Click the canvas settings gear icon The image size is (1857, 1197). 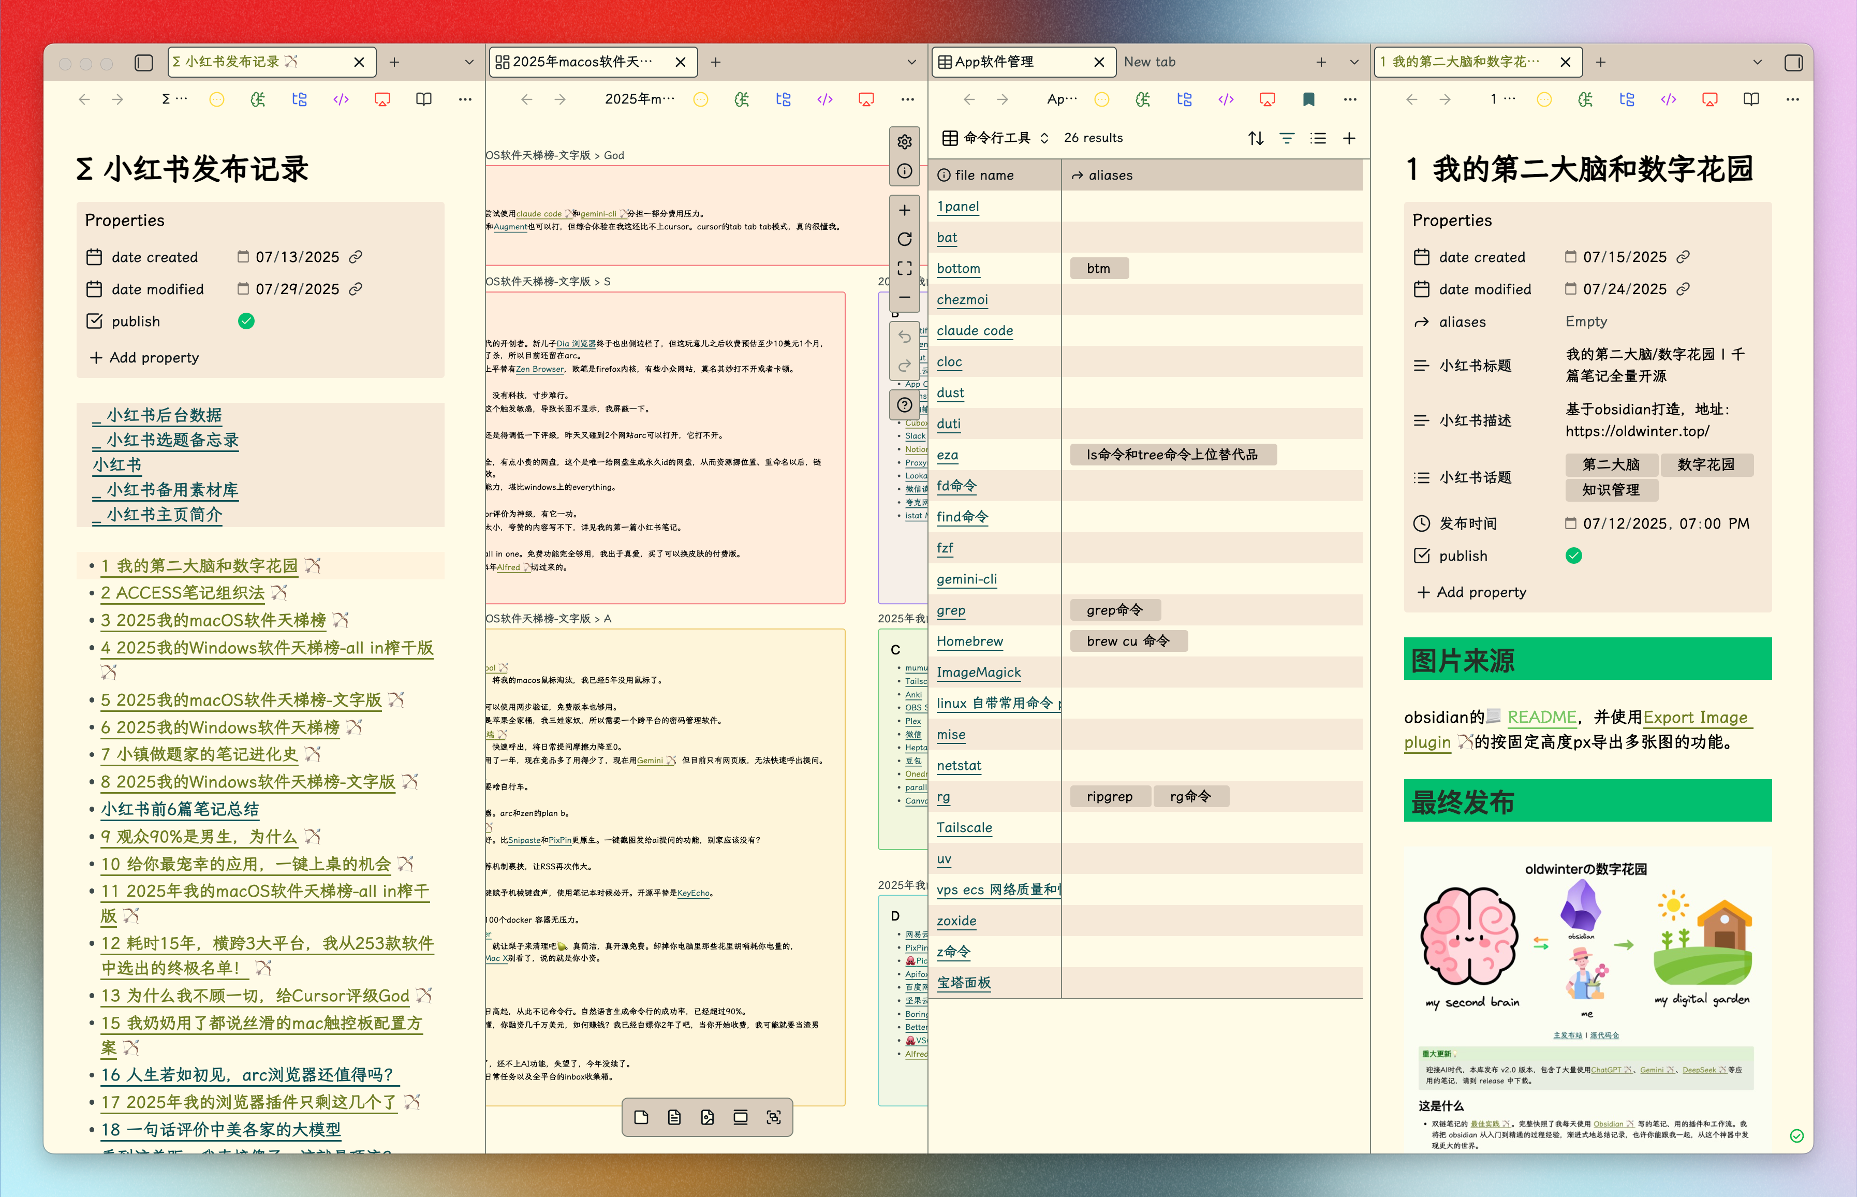[904, 142]
